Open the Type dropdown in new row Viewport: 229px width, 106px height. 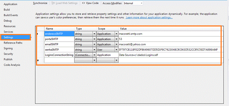pos(94,60)
